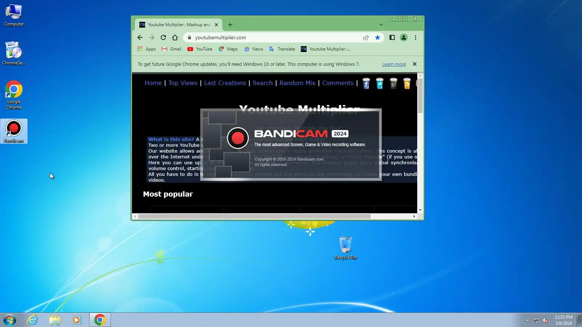Click the scroll left arrow
Screen dimensions: 582x327
[135, 216]
